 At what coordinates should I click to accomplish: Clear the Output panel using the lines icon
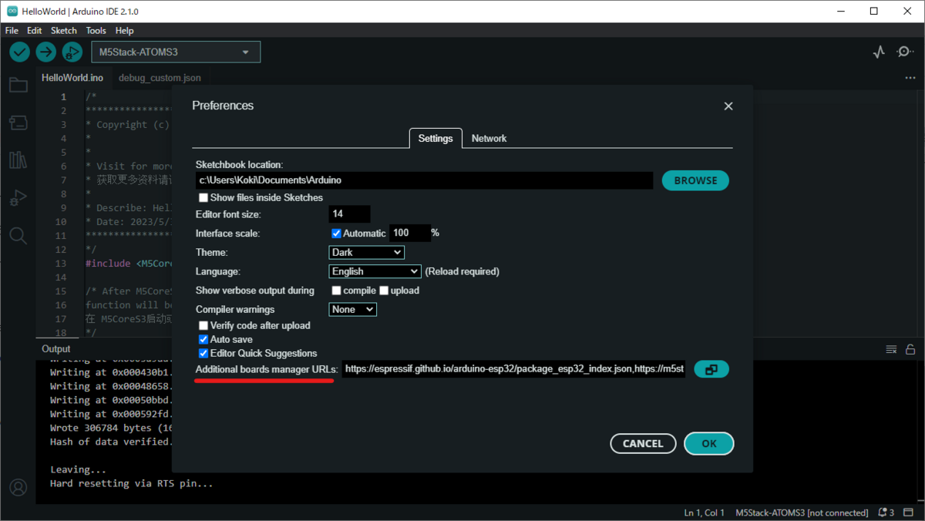(x=891, y=349)
